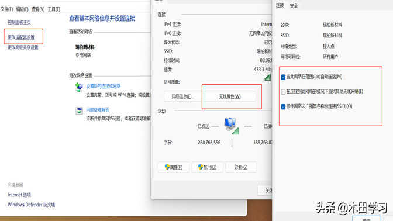Viewport: 393px width, 221px height.
Task: Click the 详细信息(E)... button
Action: [x=182, y=96]
